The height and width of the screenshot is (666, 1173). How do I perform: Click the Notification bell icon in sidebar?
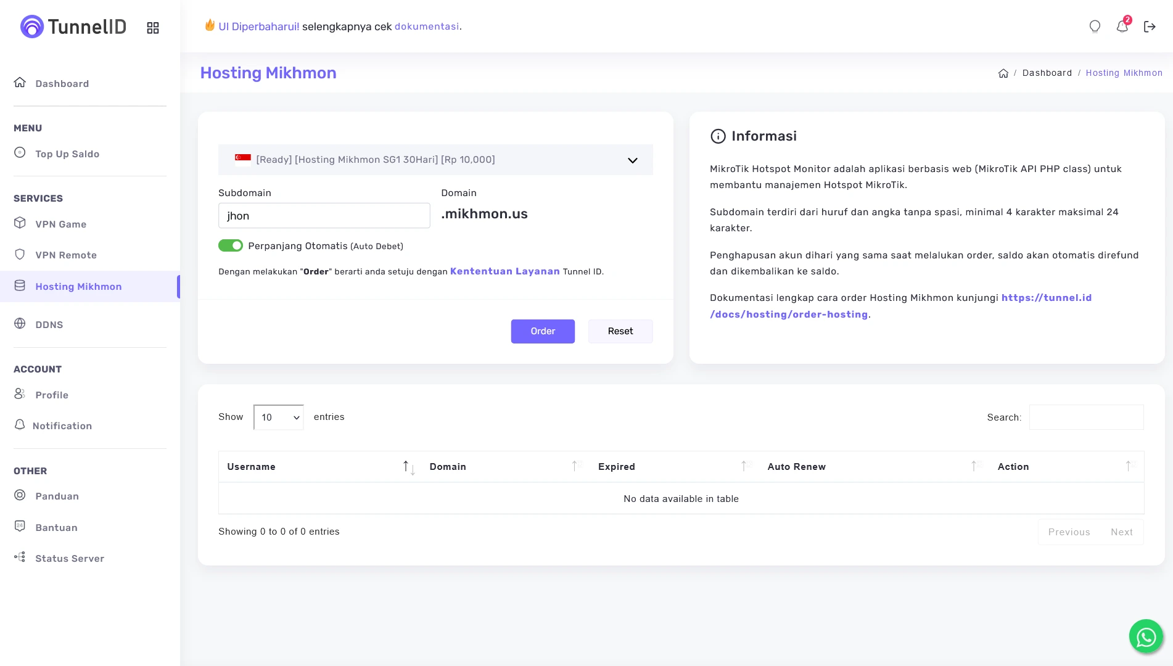click(x=20, y=425)
